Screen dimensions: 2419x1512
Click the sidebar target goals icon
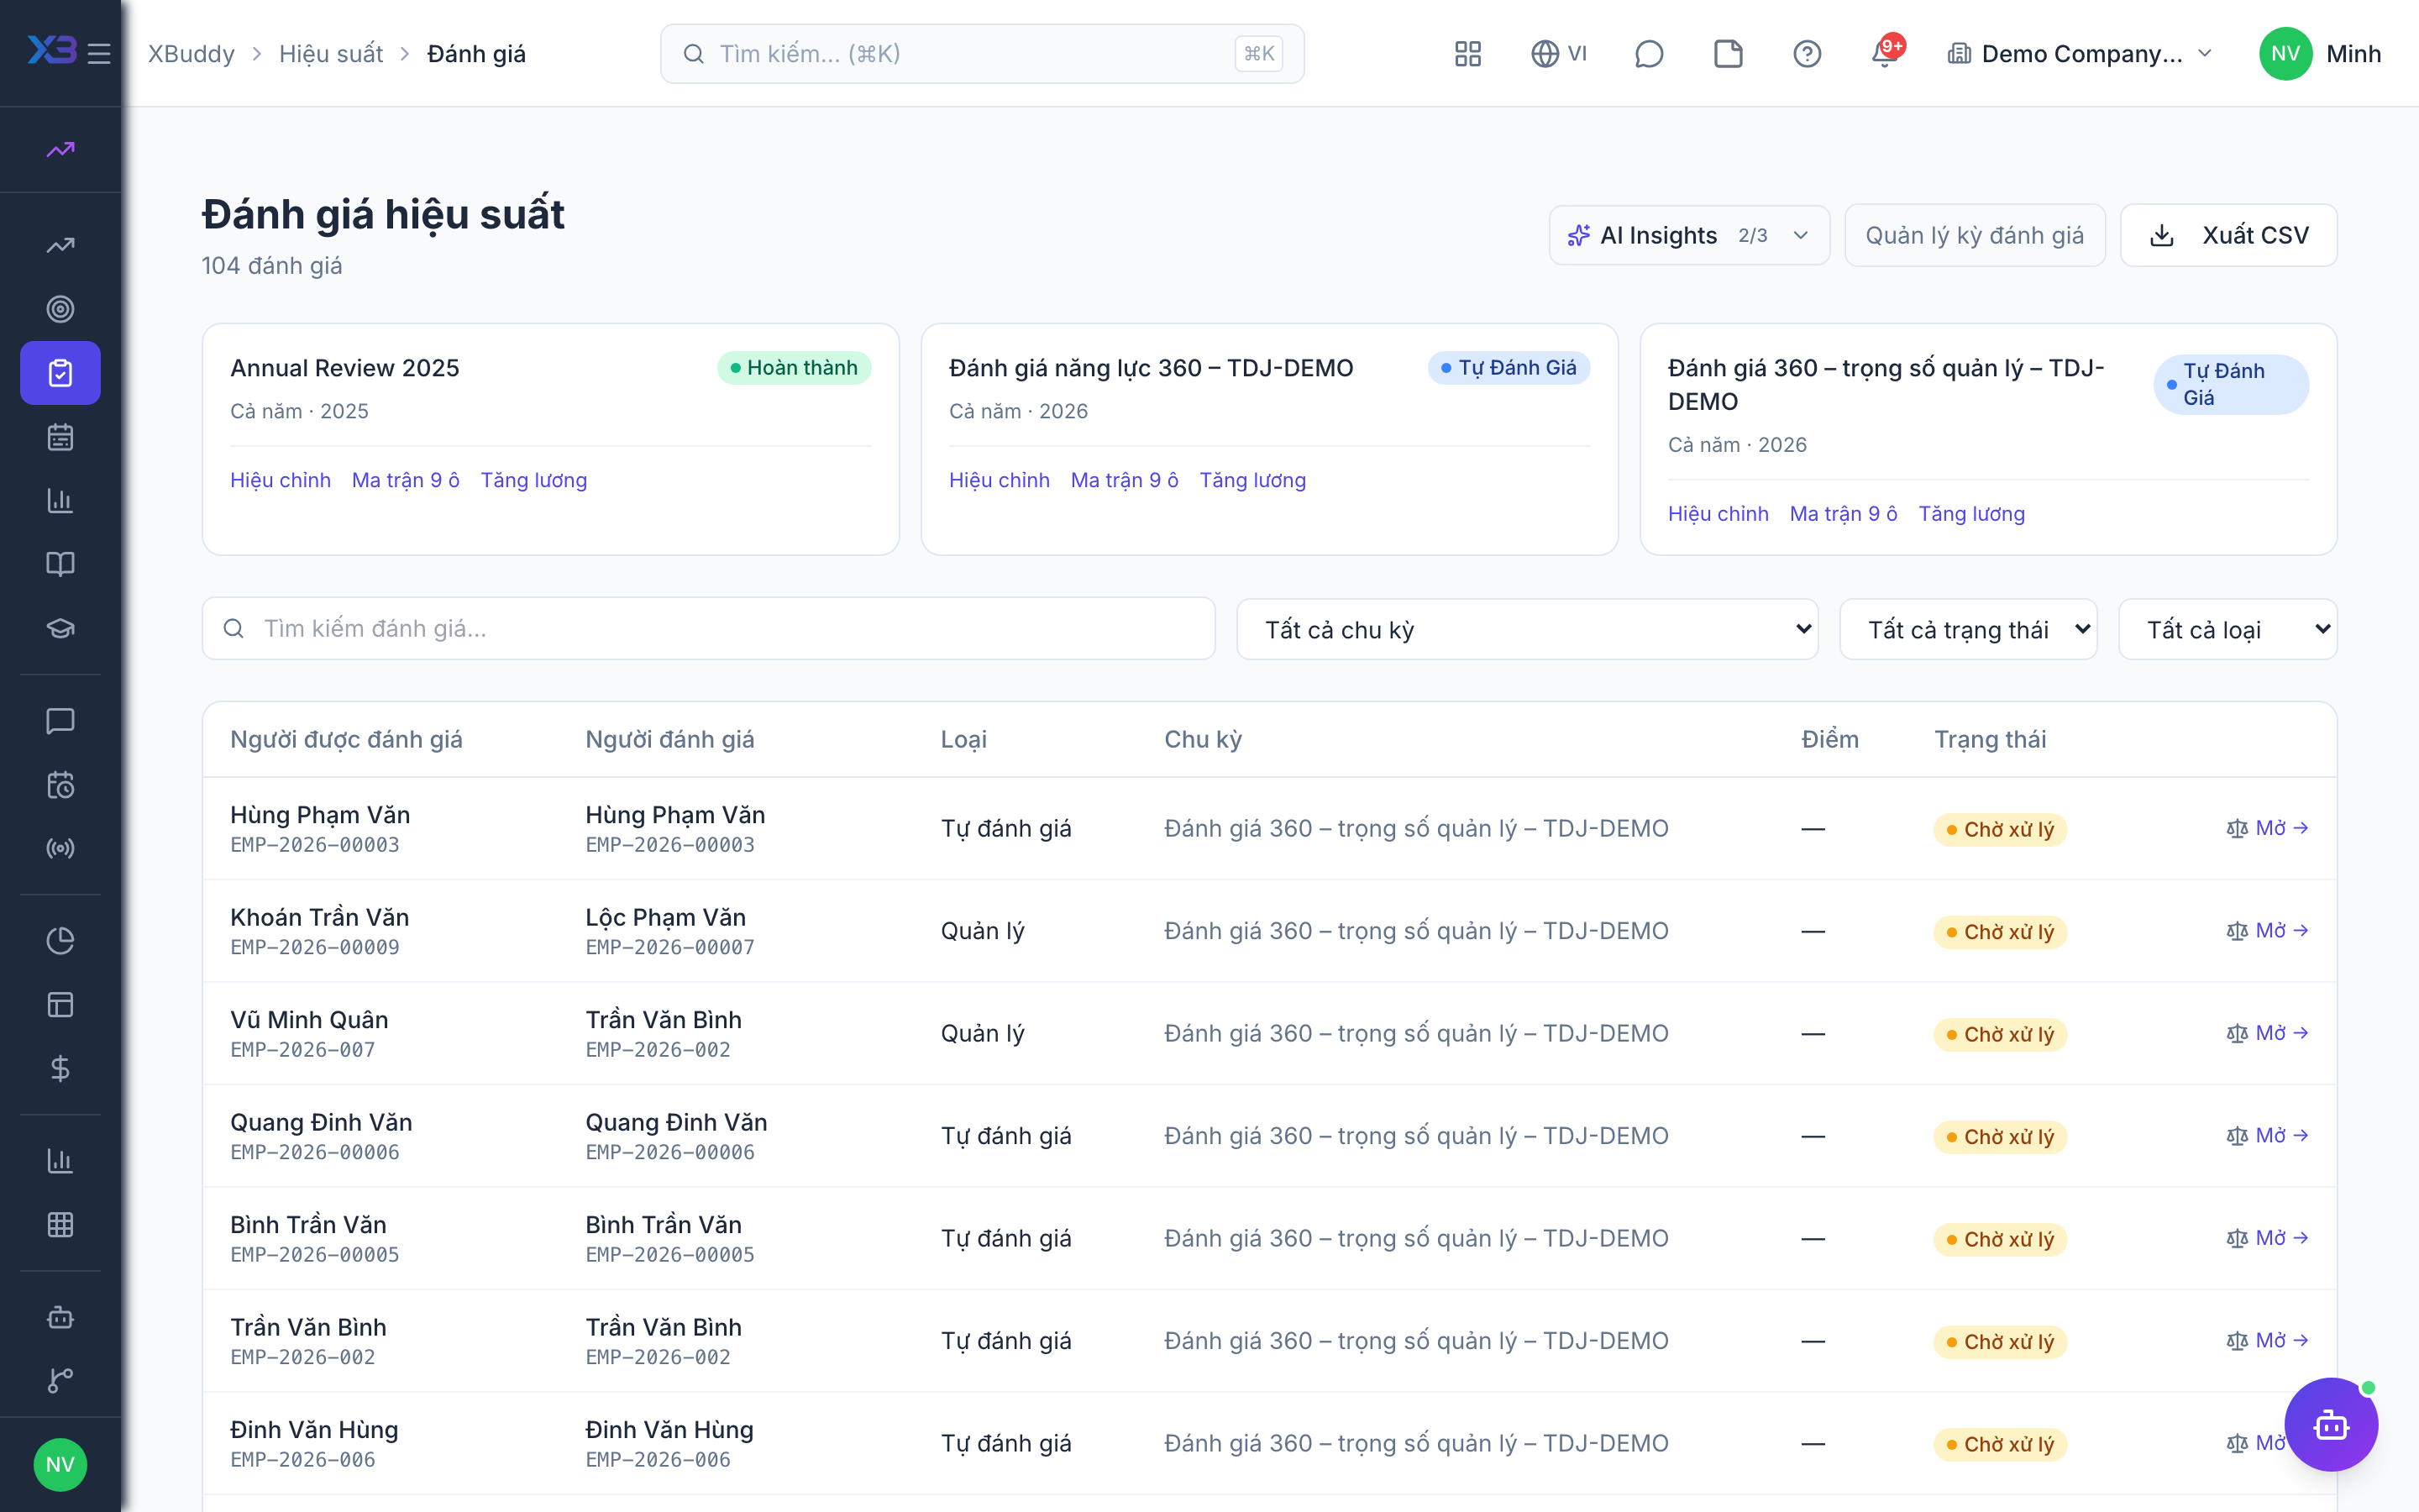click(x=60, y=309)
